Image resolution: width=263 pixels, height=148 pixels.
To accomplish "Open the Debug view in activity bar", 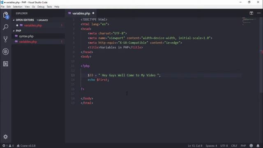I will point(5,51).
